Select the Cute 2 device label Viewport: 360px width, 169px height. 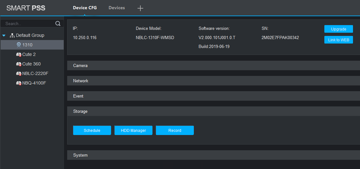coord(29,55)
